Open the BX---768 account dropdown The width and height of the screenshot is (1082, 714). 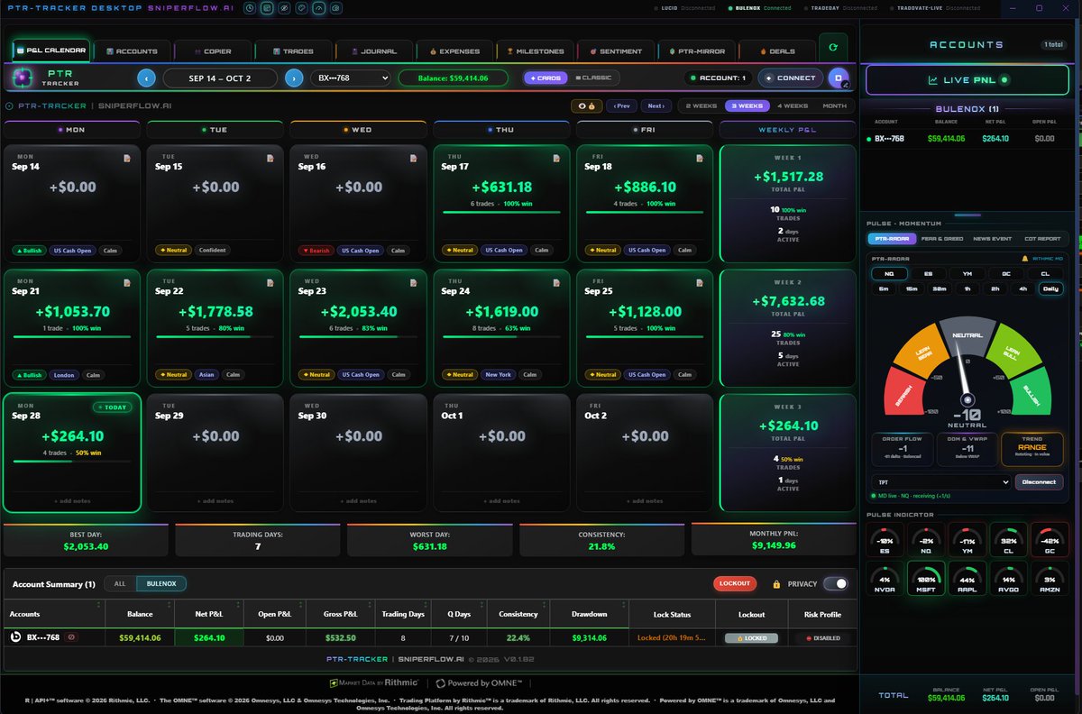coord(350,78)
